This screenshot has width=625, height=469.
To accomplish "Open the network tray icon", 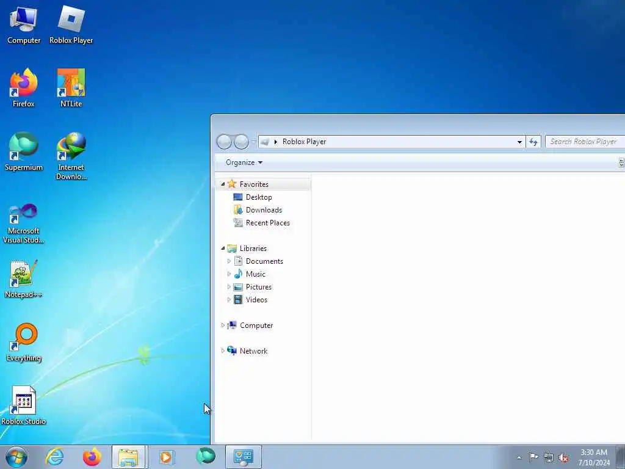I will [549, 457].
